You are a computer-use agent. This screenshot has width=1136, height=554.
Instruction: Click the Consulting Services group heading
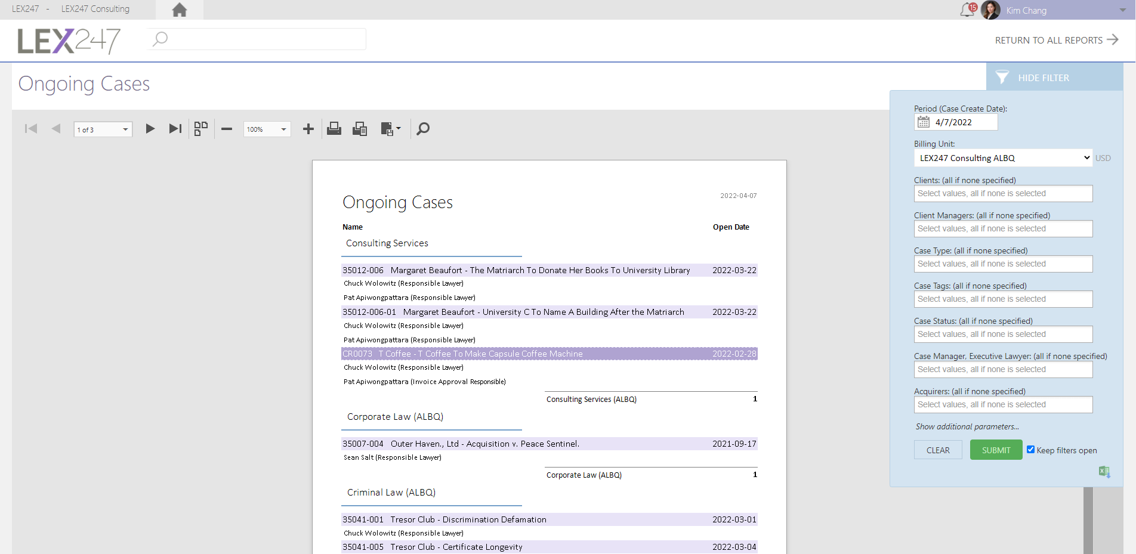(387, 243)
